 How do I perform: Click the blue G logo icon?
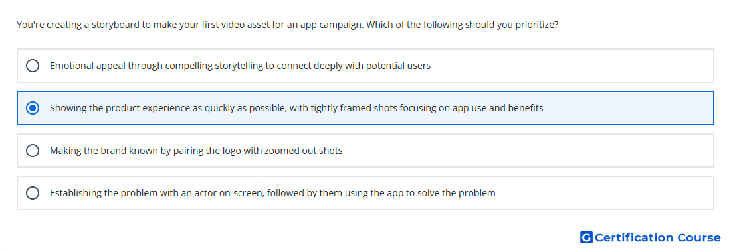[586, 238]
